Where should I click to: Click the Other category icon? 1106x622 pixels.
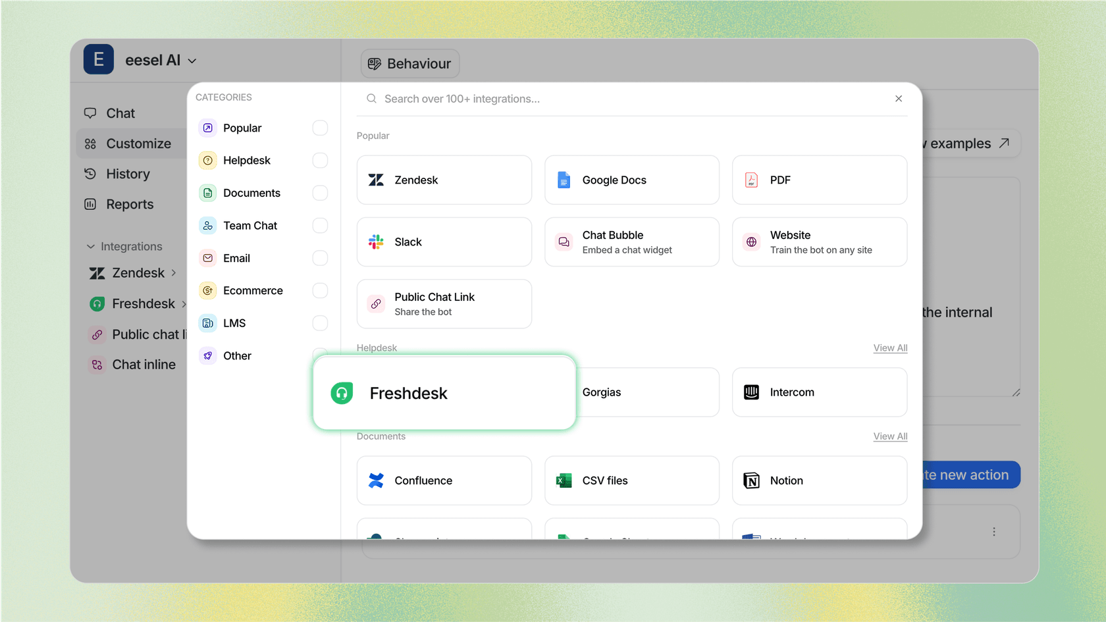point(208,355)
